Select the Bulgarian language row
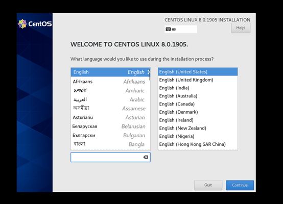The width and height of the screenshot is (283, 204). (110, 135)
